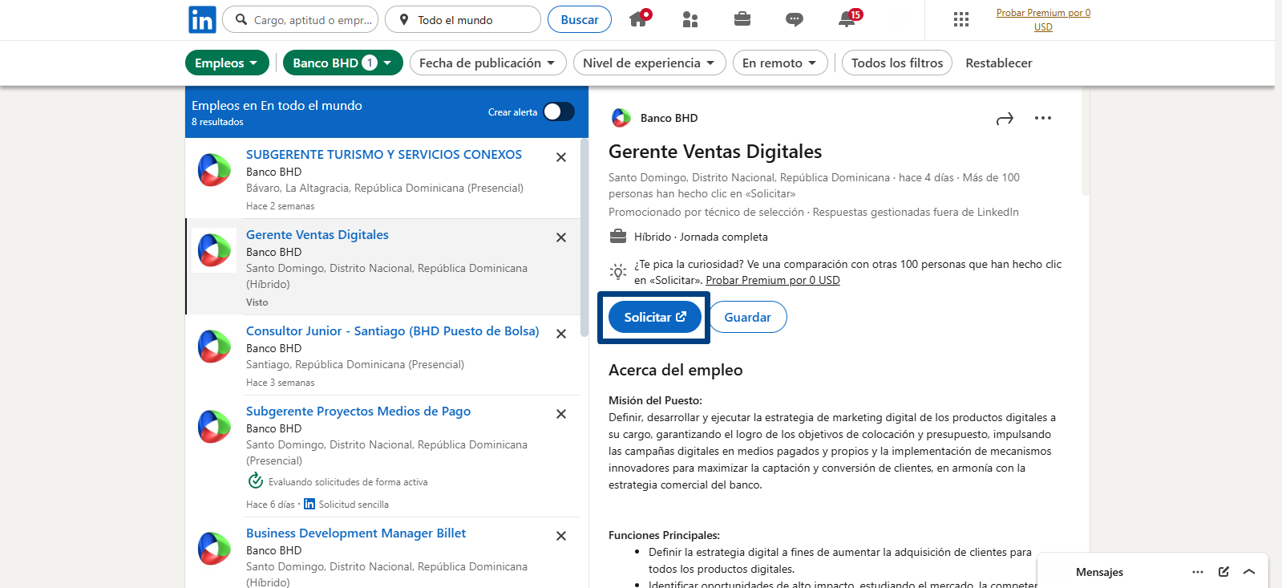This screenshot has height=588, width=1282.
Task: Toggle the Crear alerta switch
Action: [x=559, y=112]
